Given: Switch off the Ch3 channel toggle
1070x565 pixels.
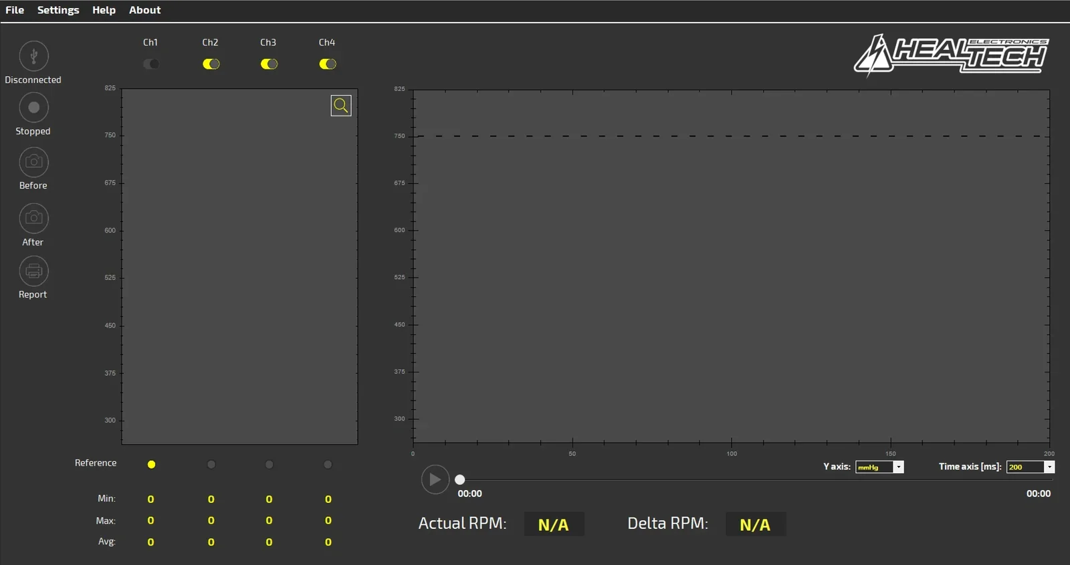Looking at the screenshot, I should point(269,64).
